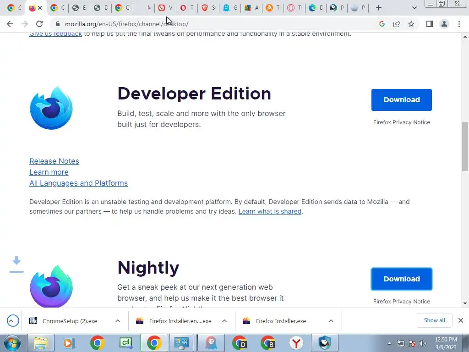Open the Windows Start menu
The image size is (469, 352).
click(x=12, y=343)
